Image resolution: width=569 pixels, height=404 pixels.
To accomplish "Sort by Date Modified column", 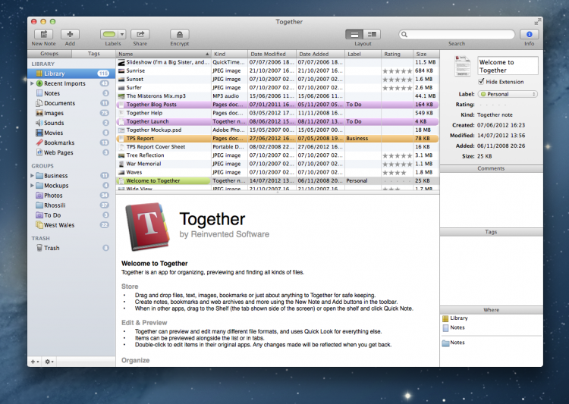I will [272, 54].
